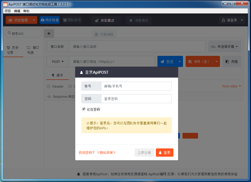The width and height of the screenshot is (251, 182).
Task: Click the ApiPOST app icon in title bar
Action: [x=5, y=4]
